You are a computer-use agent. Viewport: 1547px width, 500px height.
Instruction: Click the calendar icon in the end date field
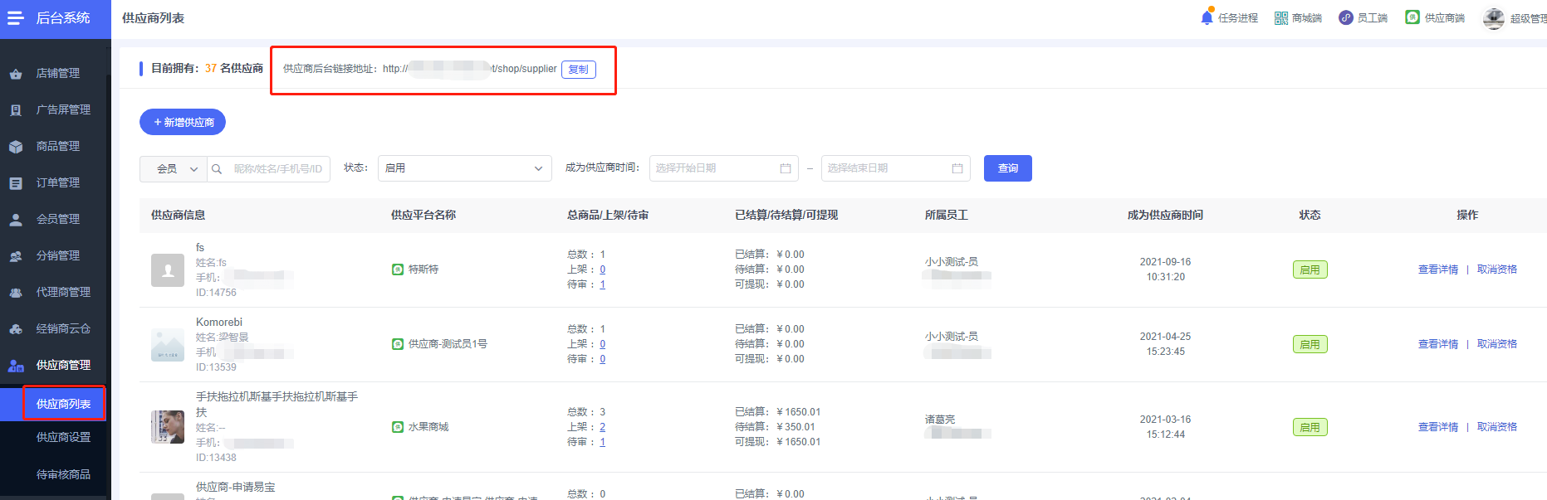pos(957,168)
